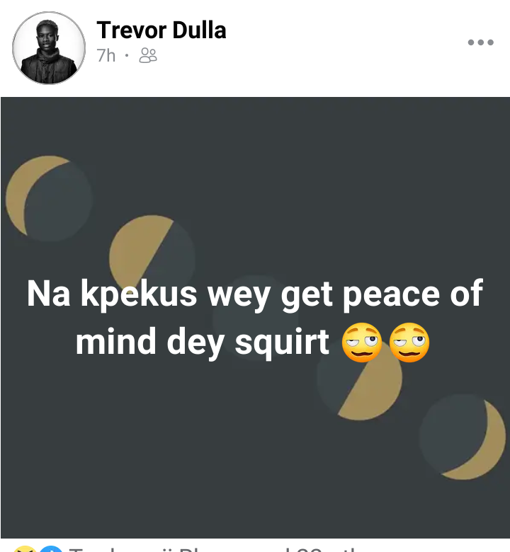
Task: Click the blue Like reaction icon
Action: [50, 549]
